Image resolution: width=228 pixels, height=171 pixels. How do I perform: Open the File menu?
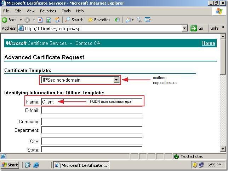pos(6,11)
